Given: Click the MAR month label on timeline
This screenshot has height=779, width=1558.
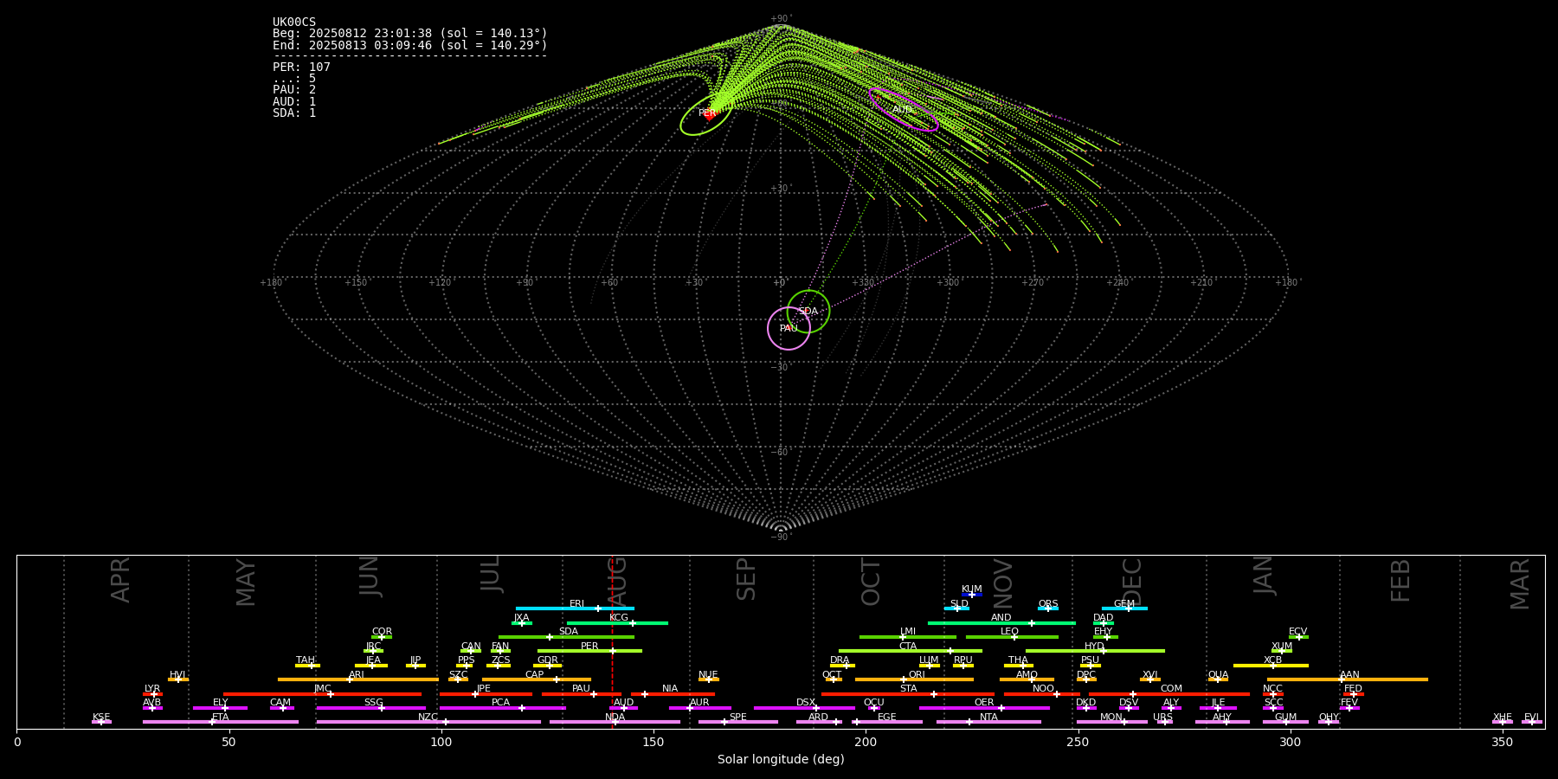Looking at the screenshot, I should (x=1520, y=584).
